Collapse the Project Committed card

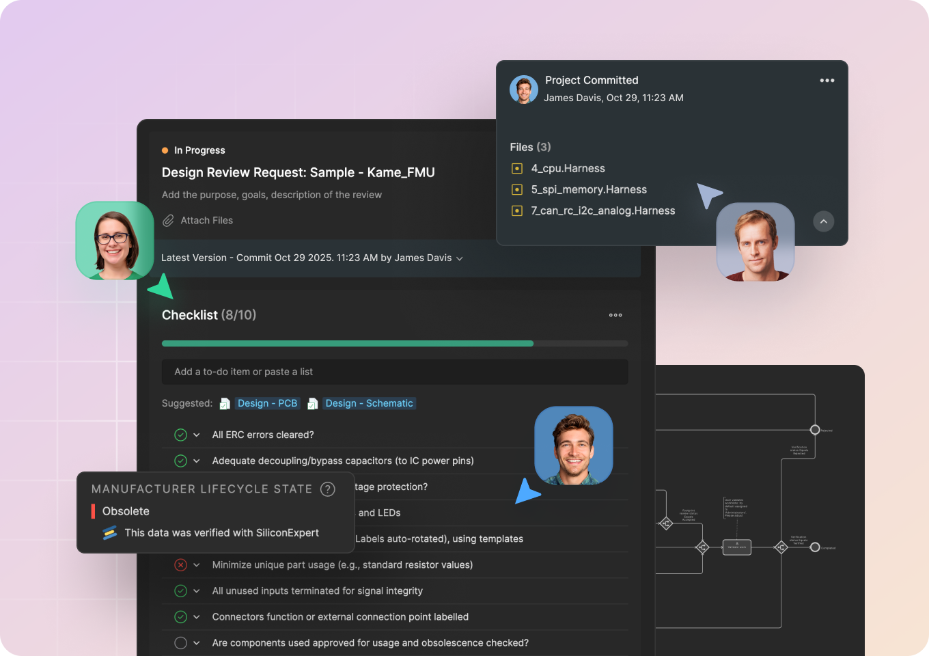pos(823,221)
